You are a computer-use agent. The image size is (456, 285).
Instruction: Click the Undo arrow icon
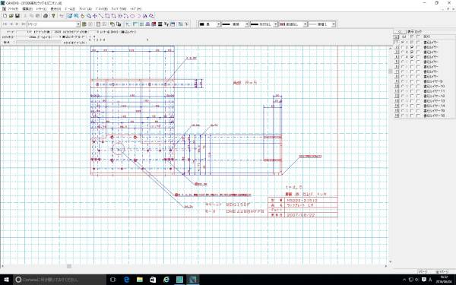pyautogui.click(x=62, y=16)
